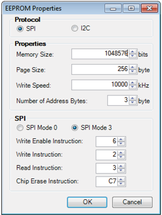This screenshot has width=162, height=215.
Task: Click the 'bits' unit label
Action: point(143,54)
